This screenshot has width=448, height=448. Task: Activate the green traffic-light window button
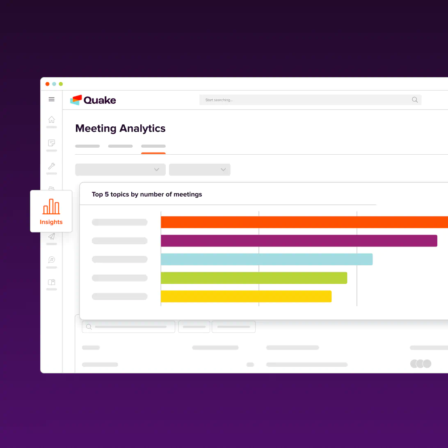(61, 84)
